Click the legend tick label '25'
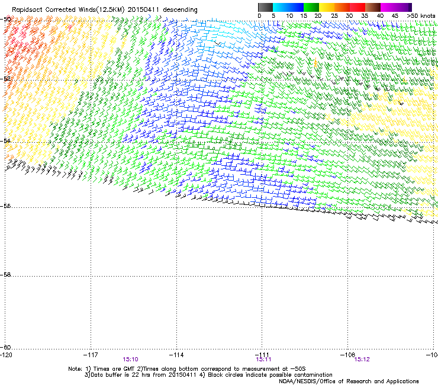 click(x=334, y=16)
